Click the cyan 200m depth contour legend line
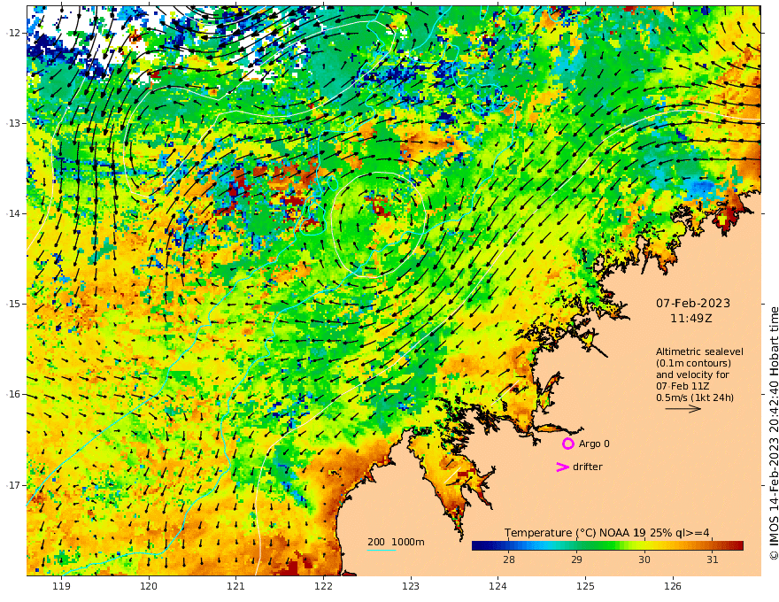This screenshot has width=779, height=602. (x=382, y=551)
